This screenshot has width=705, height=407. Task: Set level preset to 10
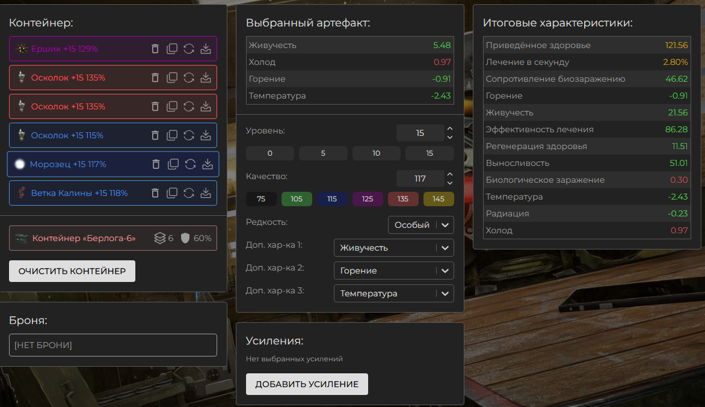point(377,153)
